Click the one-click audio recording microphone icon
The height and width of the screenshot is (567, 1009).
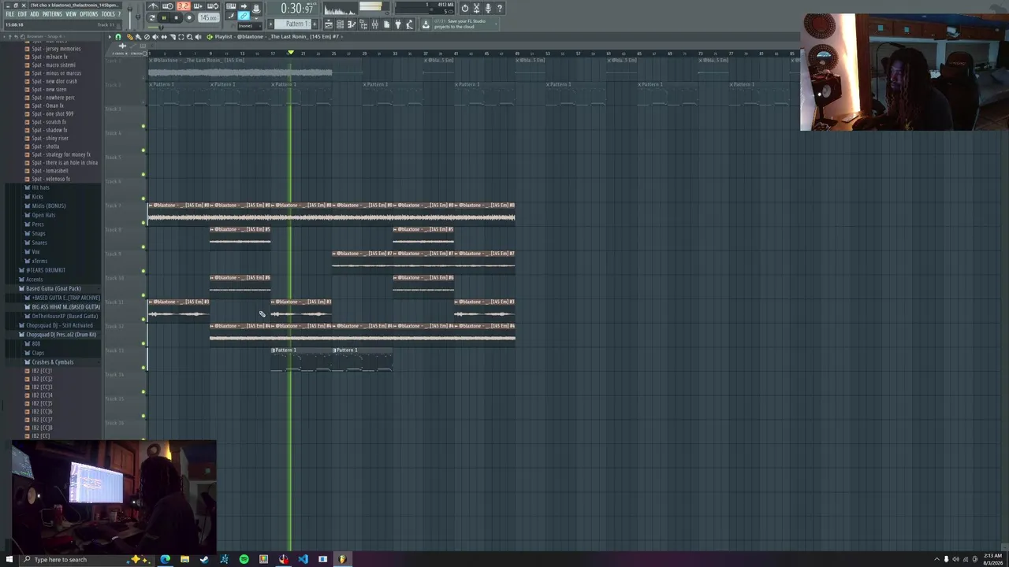pyautogui.click(x=488, y=8)
